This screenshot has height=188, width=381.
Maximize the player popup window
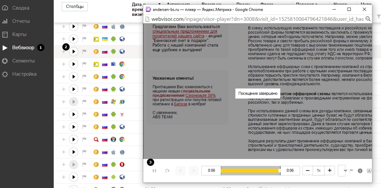click(349, 10)
